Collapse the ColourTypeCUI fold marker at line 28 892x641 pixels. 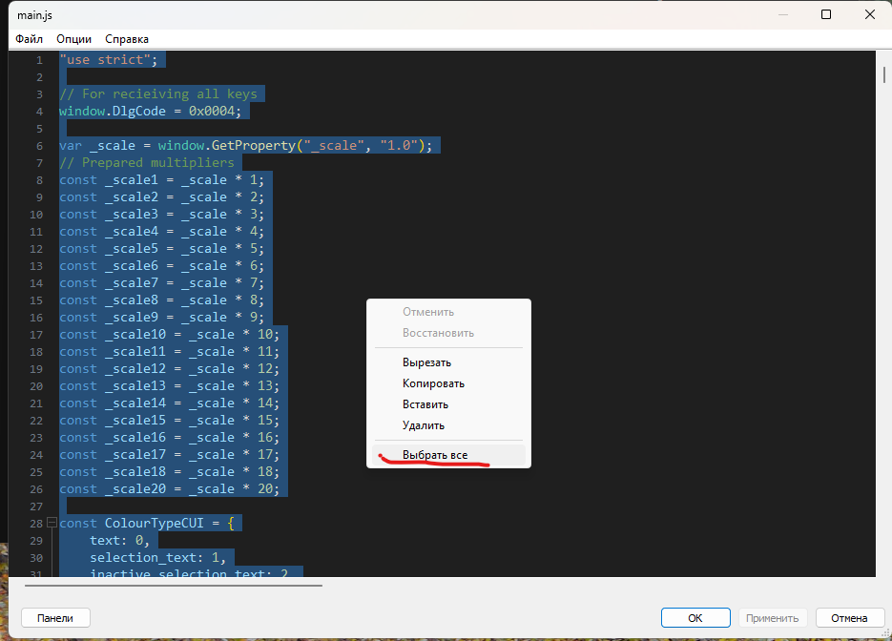52,522
